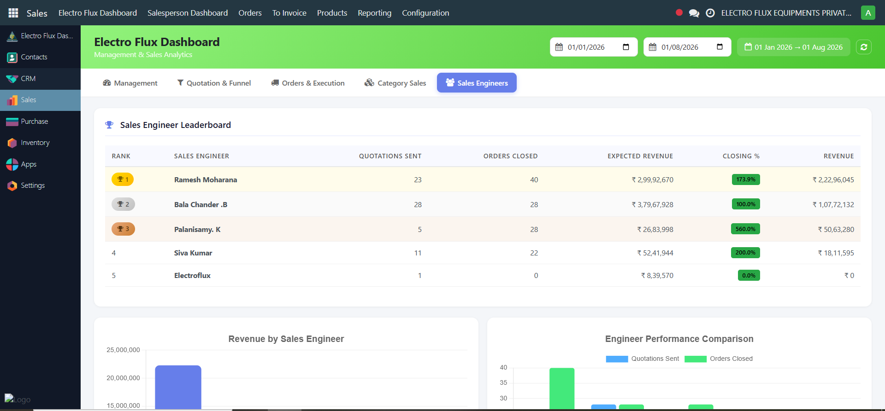The width and height of the screenshot is (885, 411).
Task: Click the CLOSING % column header
Action: click(741, 156)
